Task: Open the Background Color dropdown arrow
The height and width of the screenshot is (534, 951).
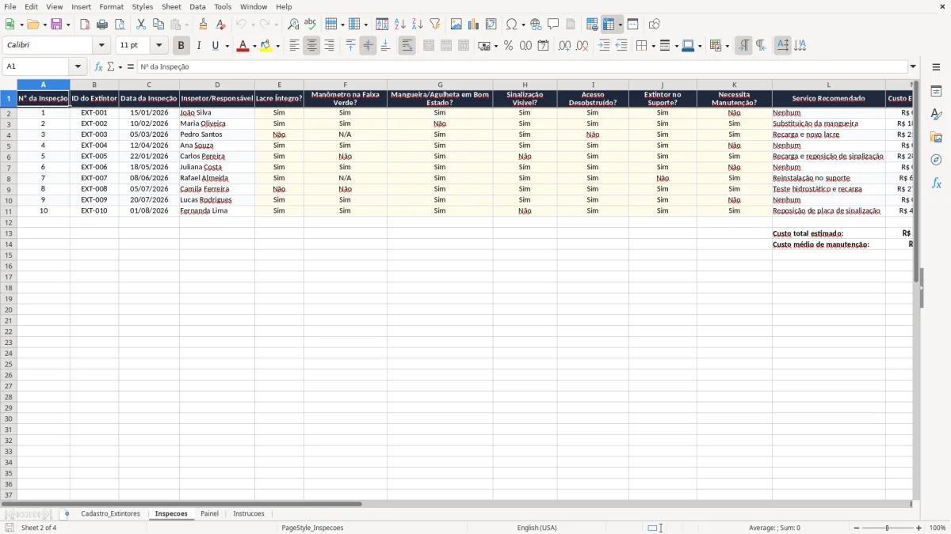Action: pyautogui.click(x=278, y=46)
